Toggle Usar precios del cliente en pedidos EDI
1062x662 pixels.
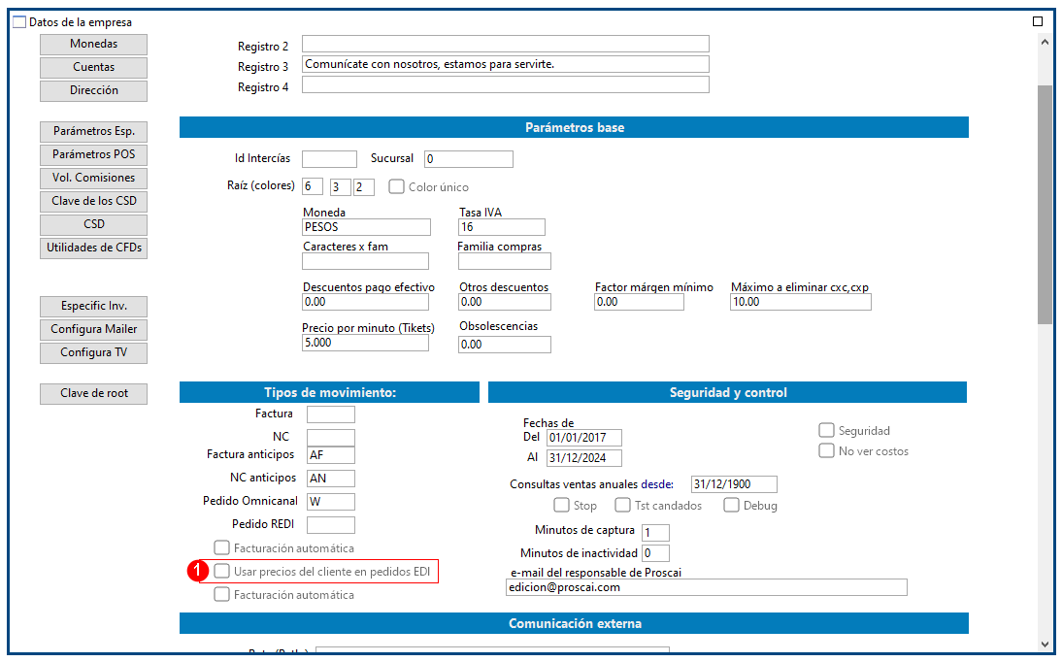(221, 571)
